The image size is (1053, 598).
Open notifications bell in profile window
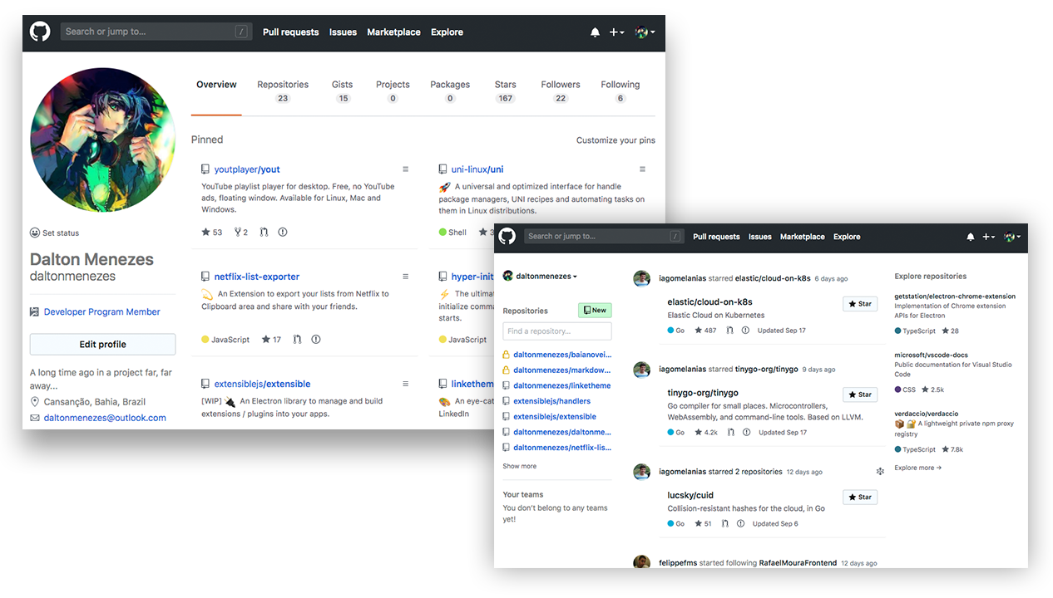coord(595,32)
